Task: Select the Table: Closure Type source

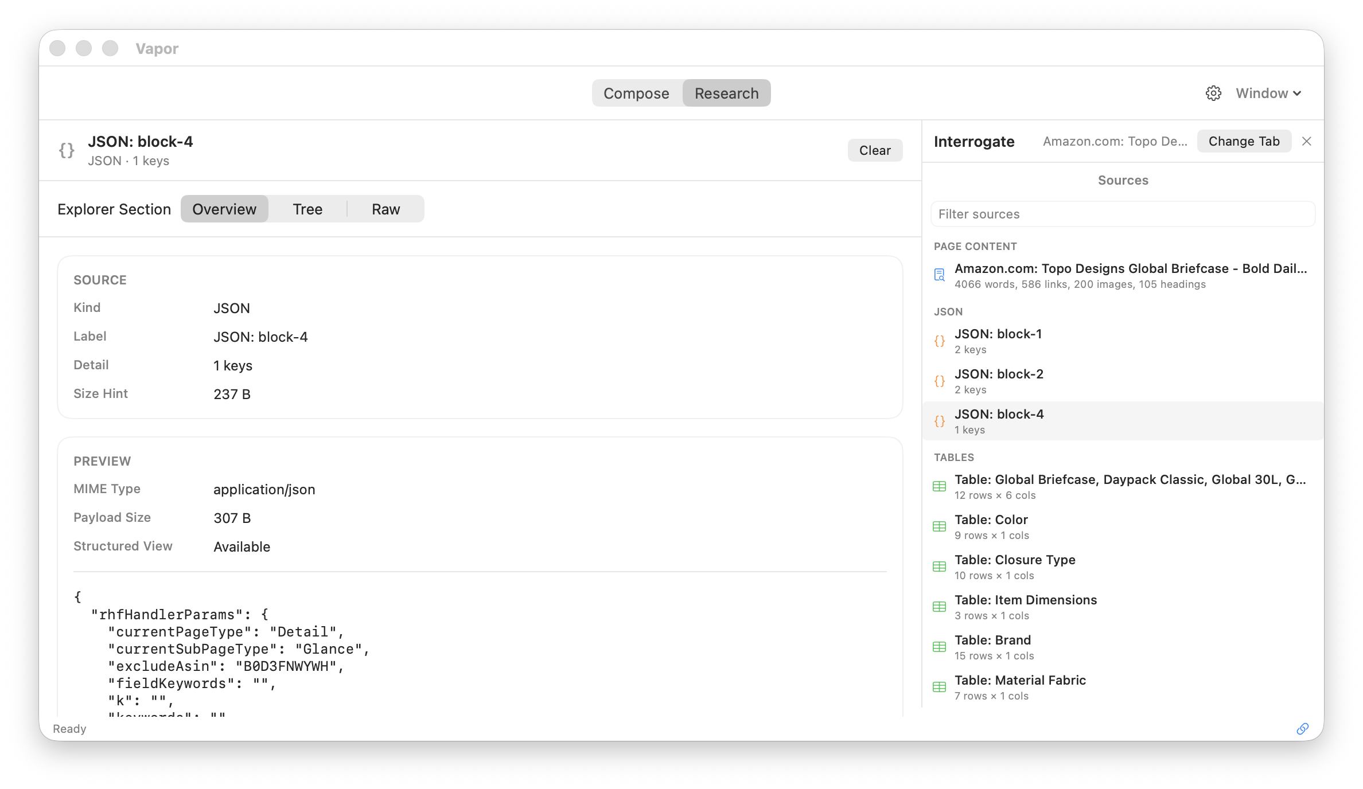Action: click(1015, 560)
